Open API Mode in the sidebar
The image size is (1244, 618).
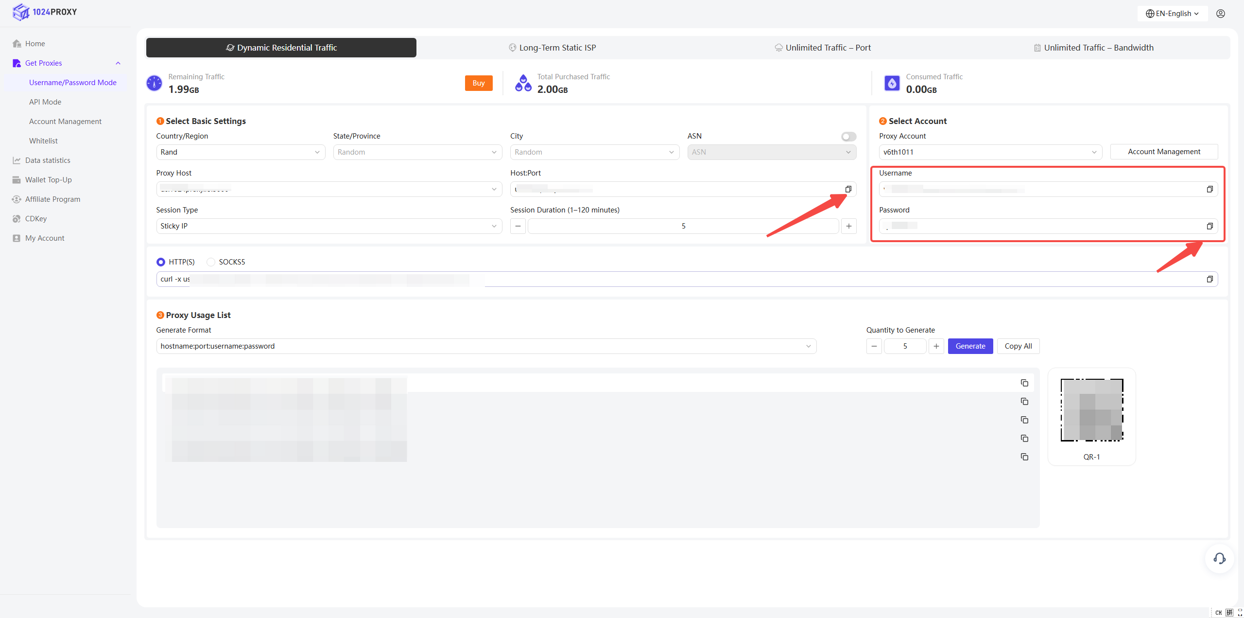[45, 102]
